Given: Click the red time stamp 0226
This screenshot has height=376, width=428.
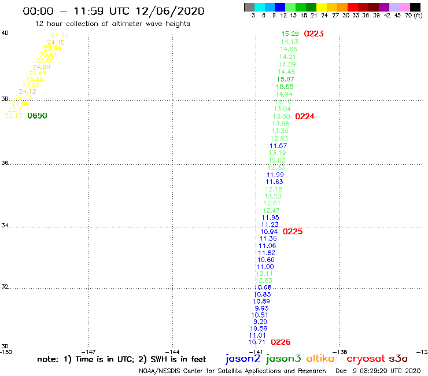Looking at the screenshot, I should tap(281, 342).
